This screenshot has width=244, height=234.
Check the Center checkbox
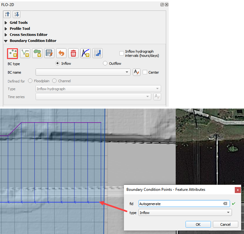[x=145, y=72]
